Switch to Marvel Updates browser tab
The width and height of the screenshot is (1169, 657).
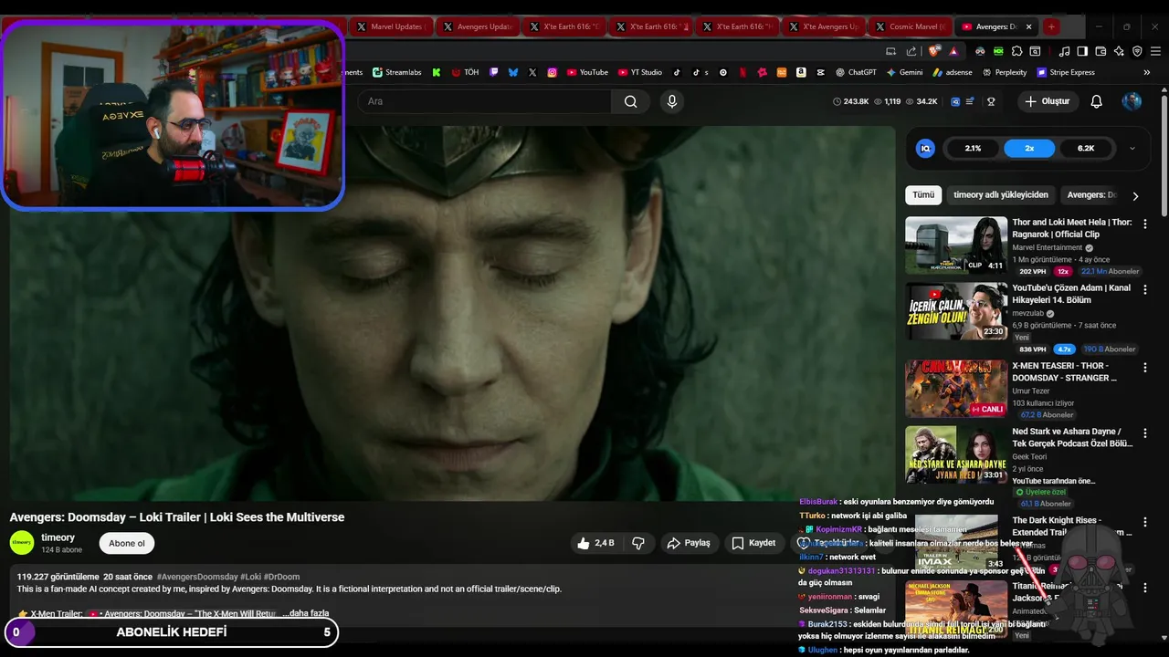pyautogui.click(x=390, y=26)
